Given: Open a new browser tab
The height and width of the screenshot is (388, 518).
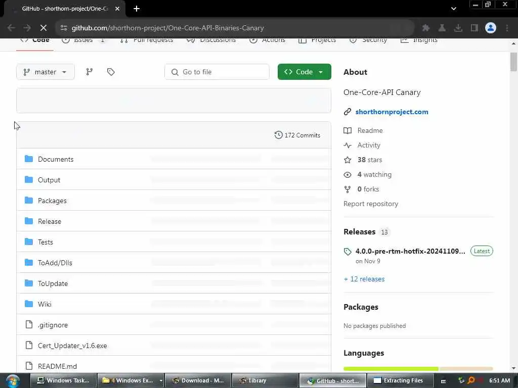Looking at the screenshot, I should coord(137,9).
